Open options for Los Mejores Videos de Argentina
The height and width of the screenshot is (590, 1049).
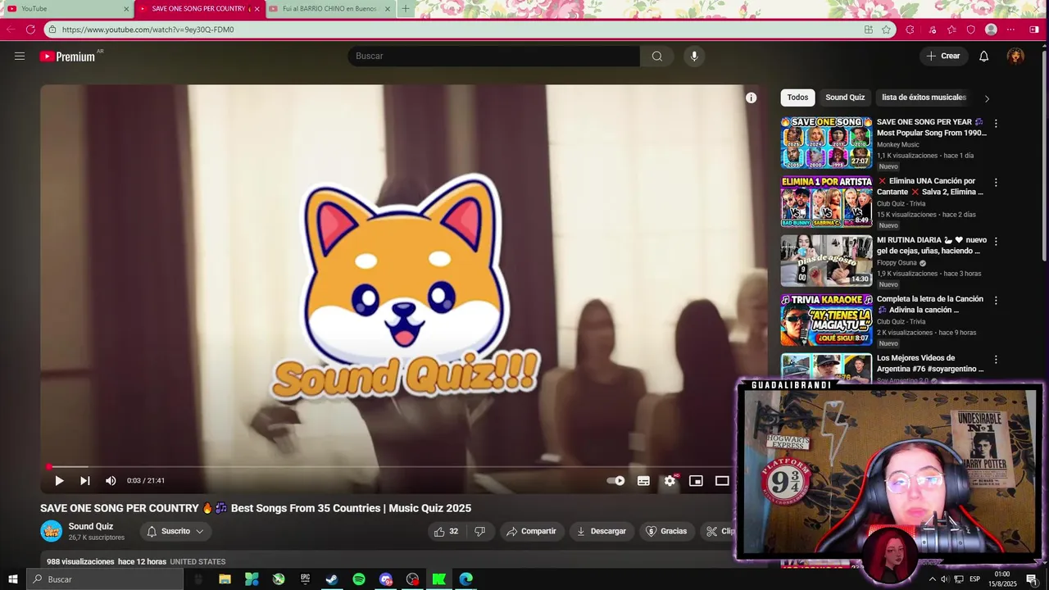coord(996,360)
